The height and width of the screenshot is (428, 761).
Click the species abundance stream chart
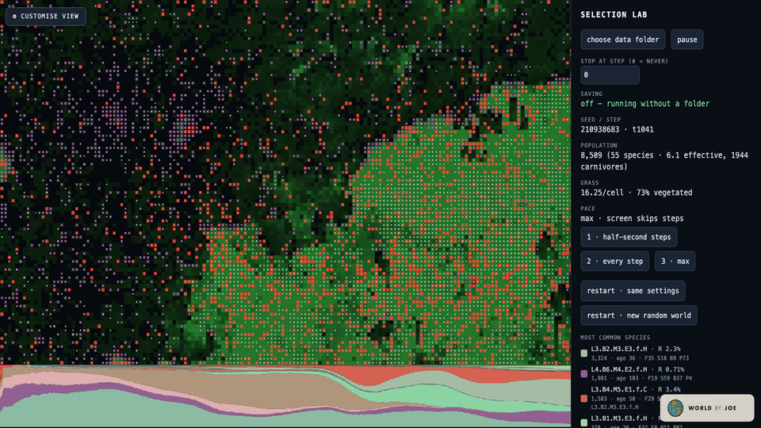(x=285, y=396)
